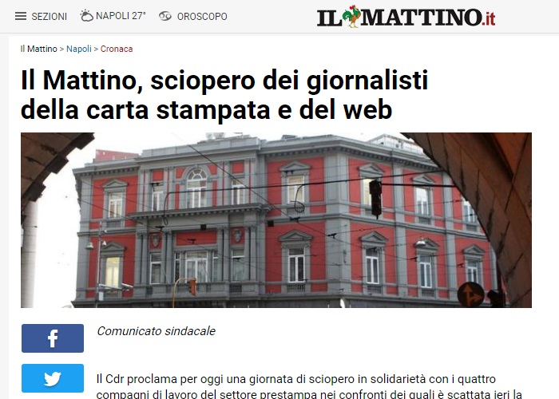Click the Il Mattino rooster logo
This screenshot has width=559, height=399.
pyautogui.click(x=352, y=16)
